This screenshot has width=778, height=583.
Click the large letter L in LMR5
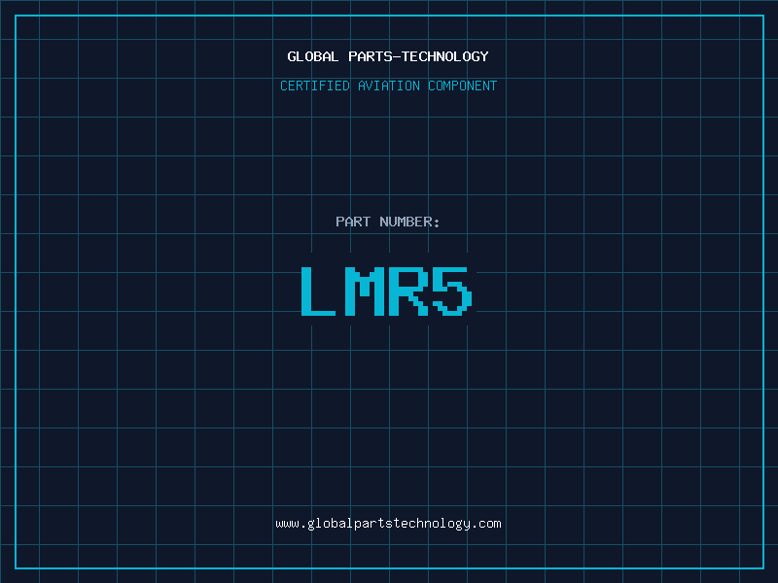click(x=318, y=291)
